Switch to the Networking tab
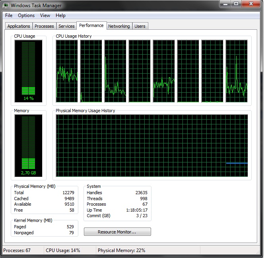 click(119, 26)
